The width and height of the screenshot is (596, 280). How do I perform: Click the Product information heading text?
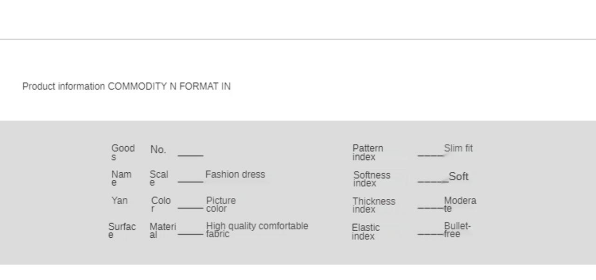126,86
